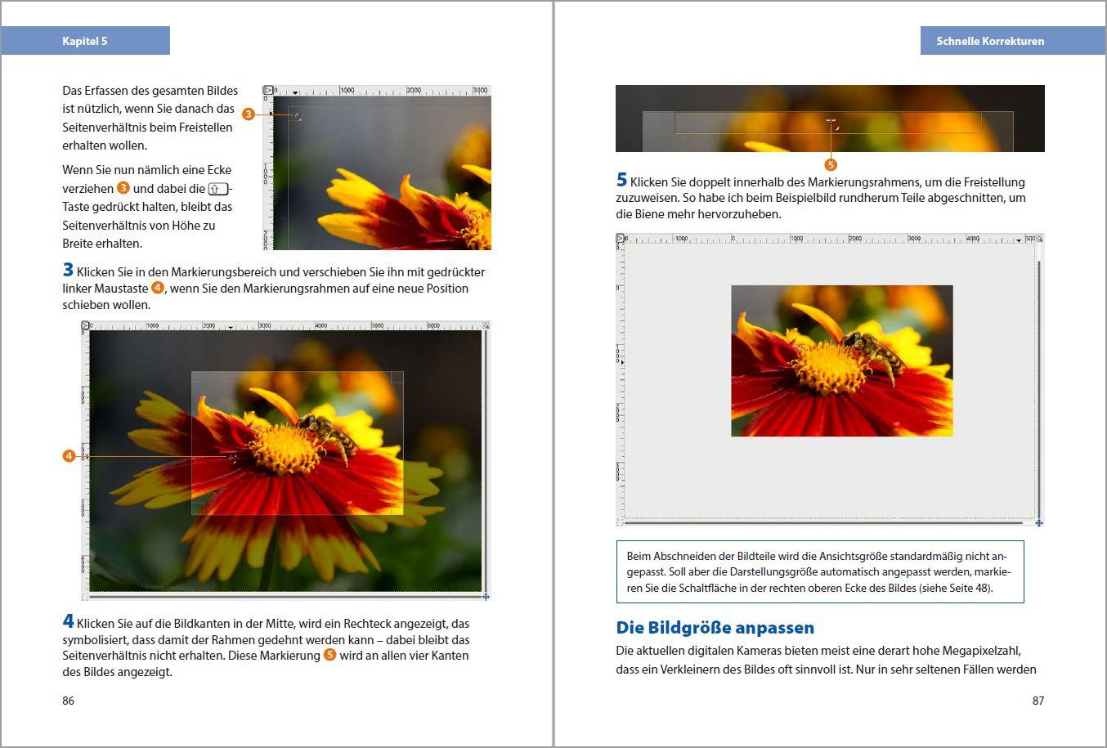Viewport: 1107px width, 748px height.
Task: Toggle quick mask in cropped bee canvas corner
Action: [621, 522]
